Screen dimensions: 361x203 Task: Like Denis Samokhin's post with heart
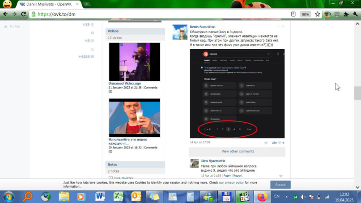coord(280,143)
